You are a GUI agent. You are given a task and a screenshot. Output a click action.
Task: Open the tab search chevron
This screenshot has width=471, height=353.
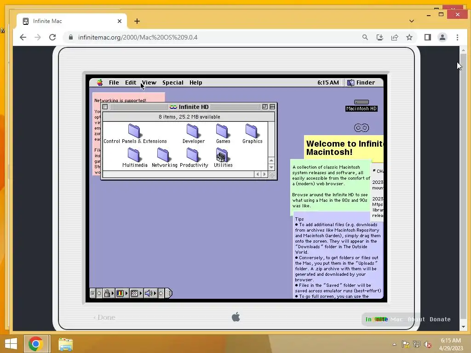pos(412,21)
